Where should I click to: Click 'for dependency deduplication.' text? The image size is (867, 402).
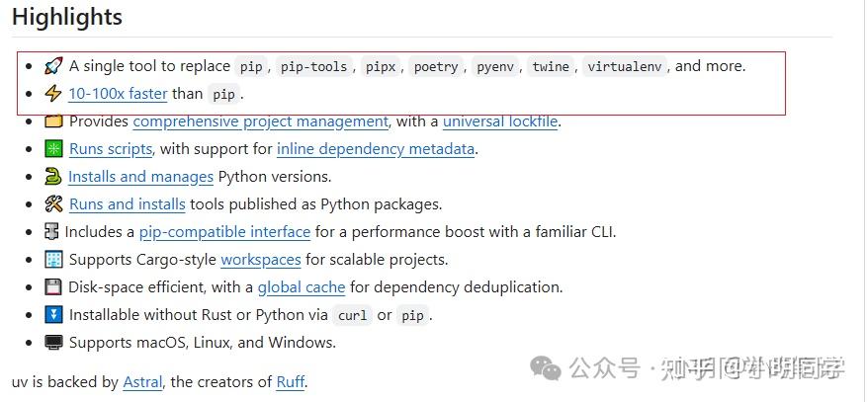(456, 287)
